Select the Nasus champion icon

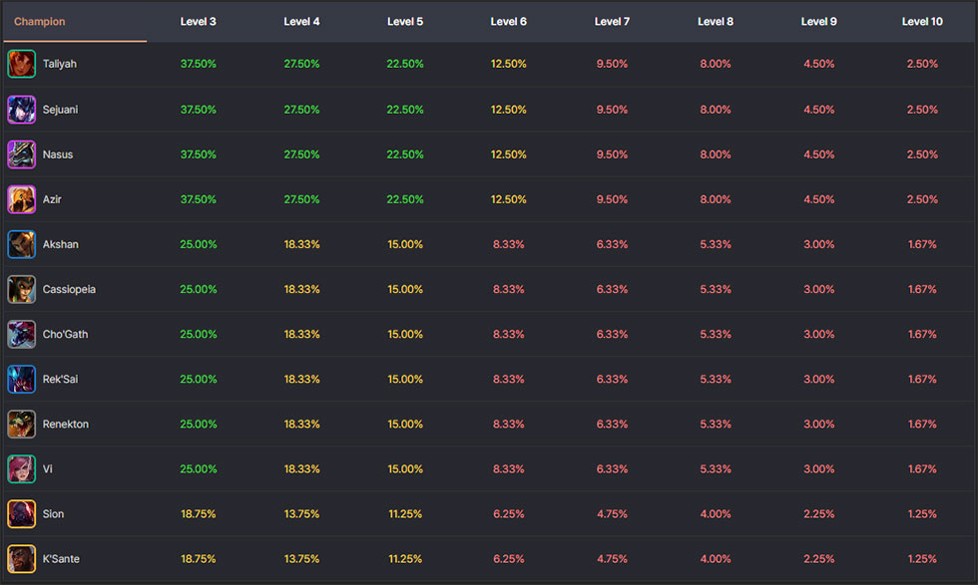[x=21, y=154]
